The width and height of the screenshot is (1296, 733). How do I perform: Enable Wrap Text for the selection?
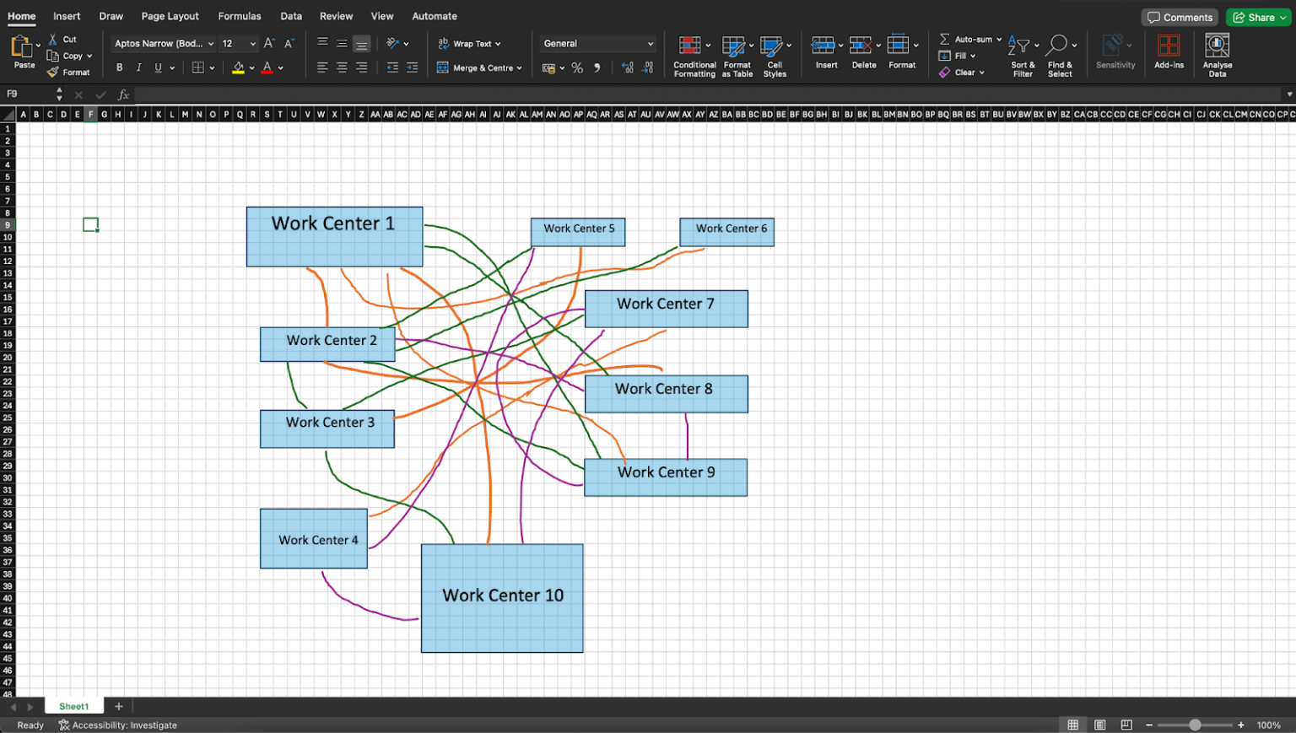(469, 43)
